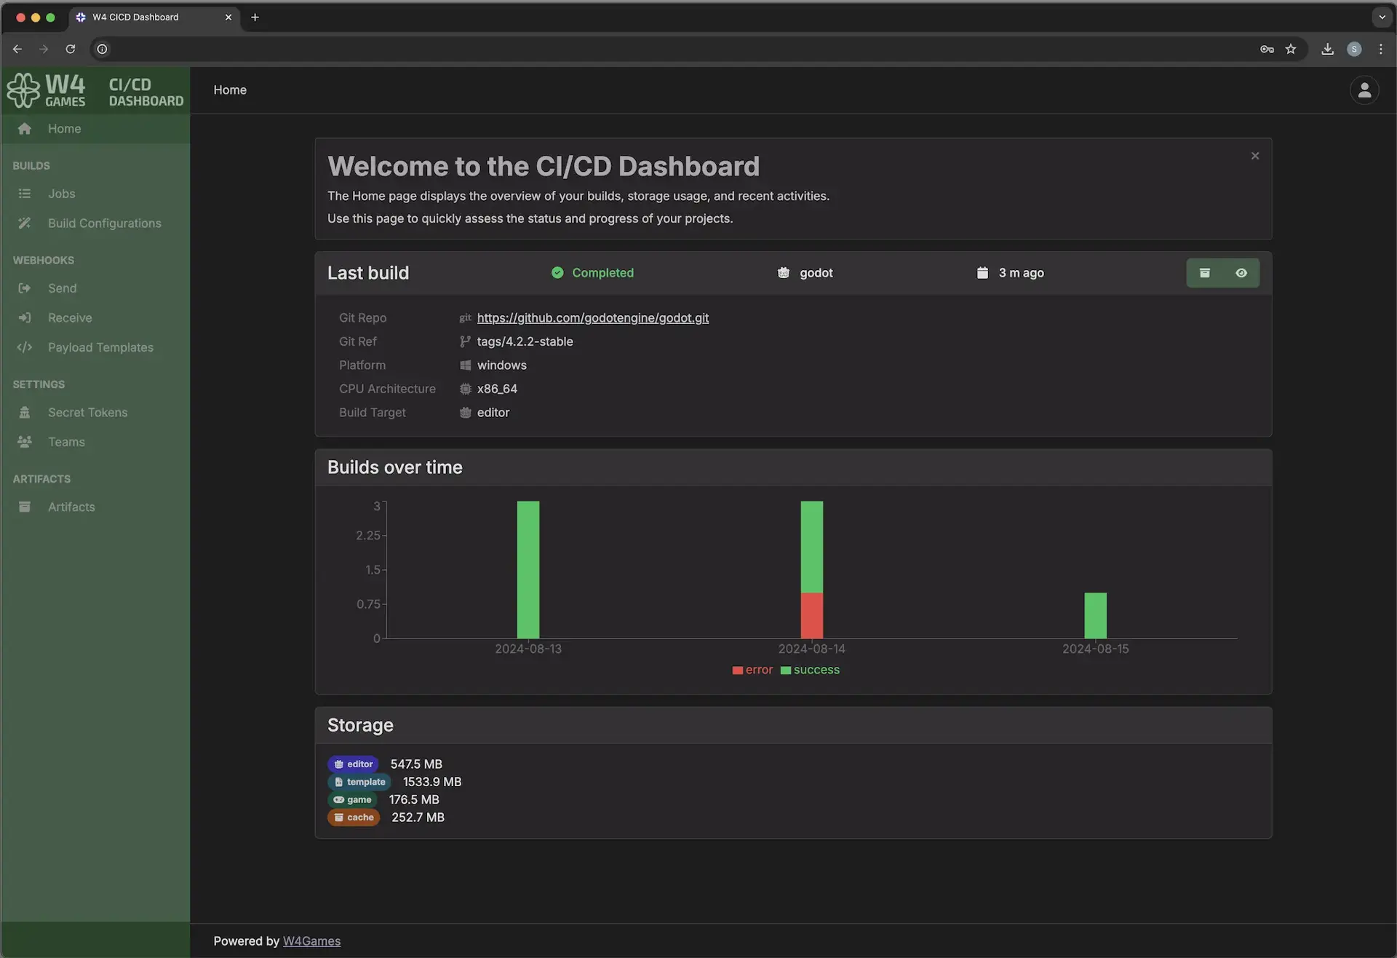Toggle the error series in chart legend
Image resolution: width=1397 pixels, height=958 pixels.
coord(752,670)
